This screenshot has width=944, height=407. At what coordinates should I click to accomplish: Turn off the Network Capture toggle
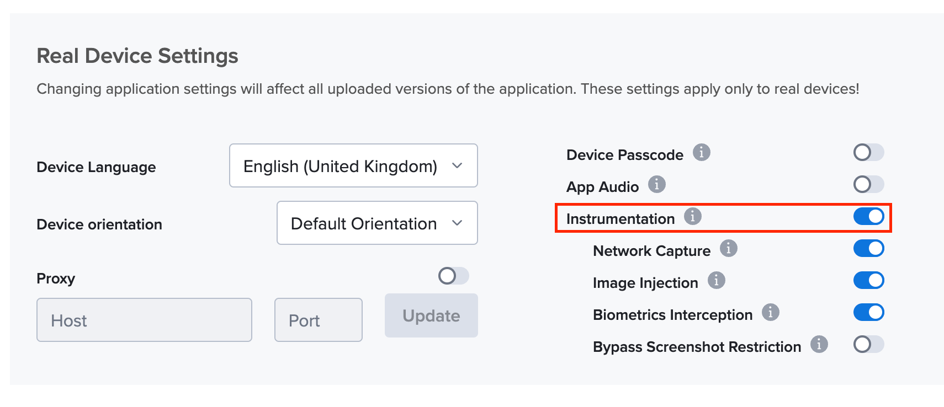coord(868,249)
